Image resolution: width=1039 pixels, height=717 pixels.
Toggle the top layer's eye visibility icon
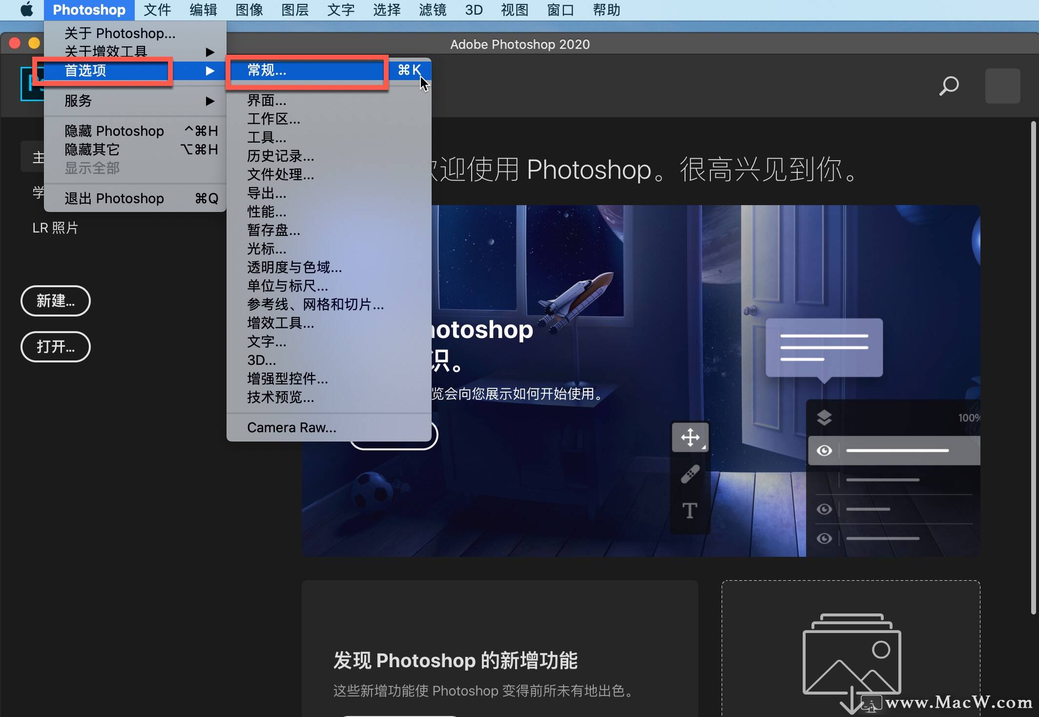click(824, 450)
